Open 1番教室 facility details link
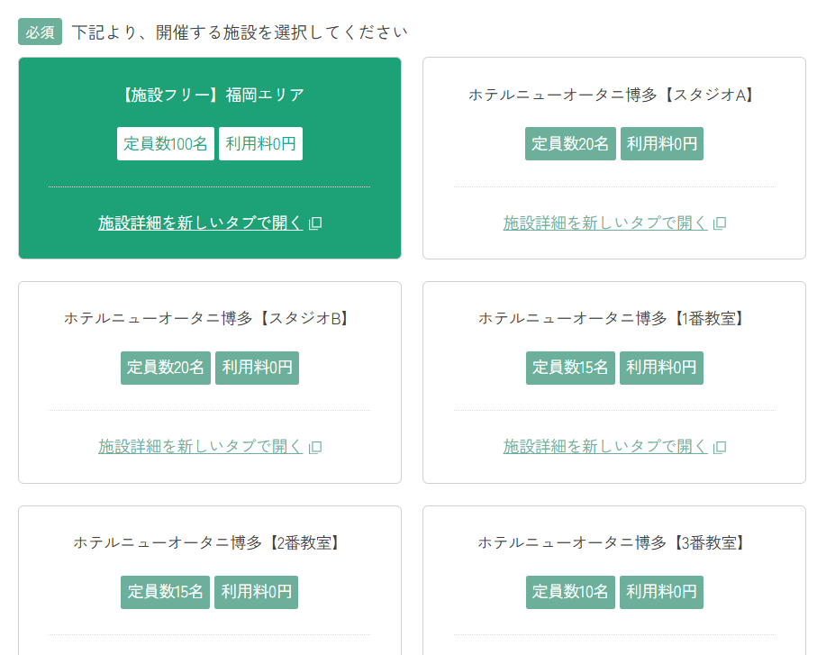The height and width of the screenshot is (655, 817). click(605, 447)
